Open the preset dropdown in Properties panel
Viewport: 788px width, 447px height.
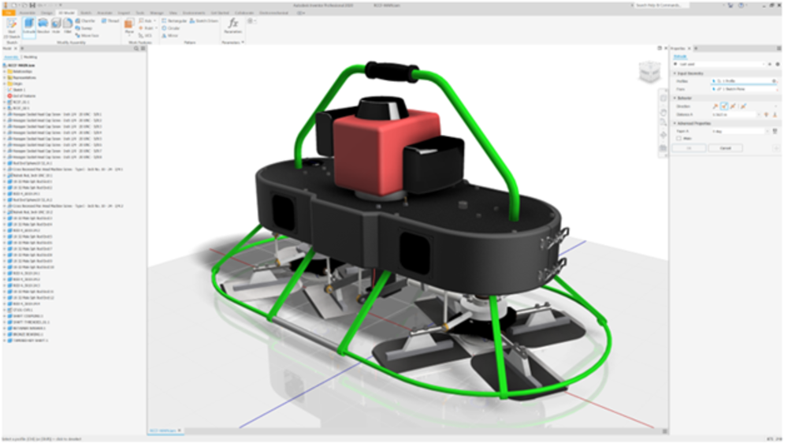[764, 65]
